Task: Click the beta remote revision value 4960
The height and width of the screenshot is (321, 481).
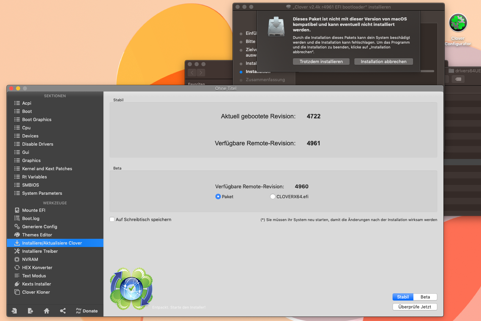Action: tap(302, 187)
